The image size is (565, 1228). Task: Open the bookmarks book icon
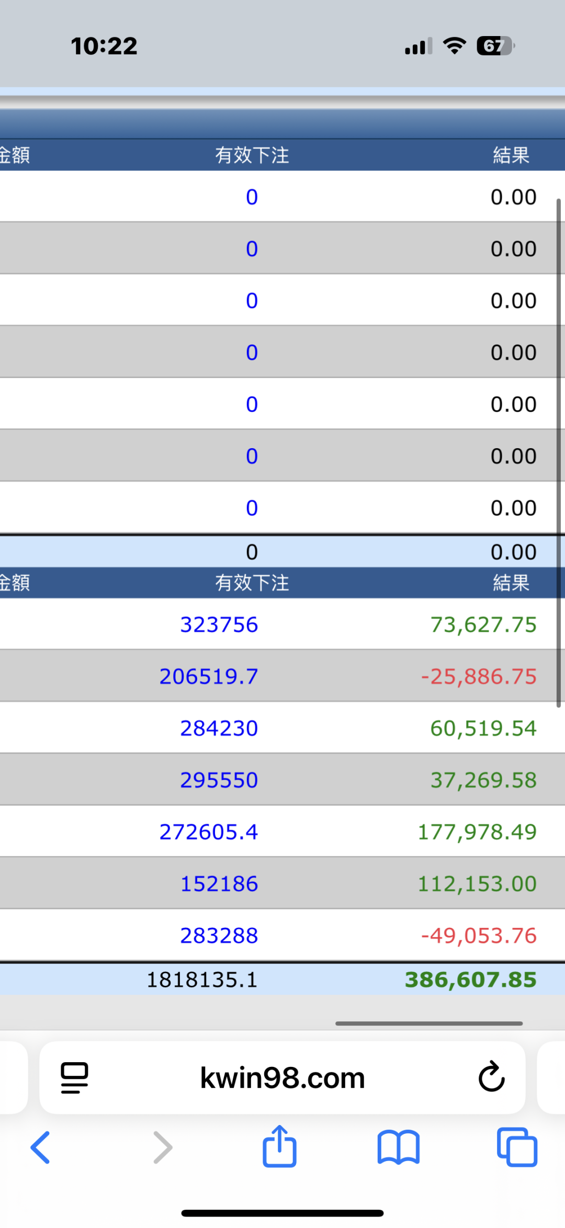(399, 1147)
